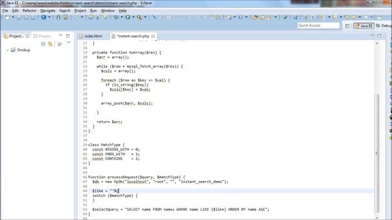392x220 pixels.
Task: Open the Window menu
Action: [x=108, y=11]
